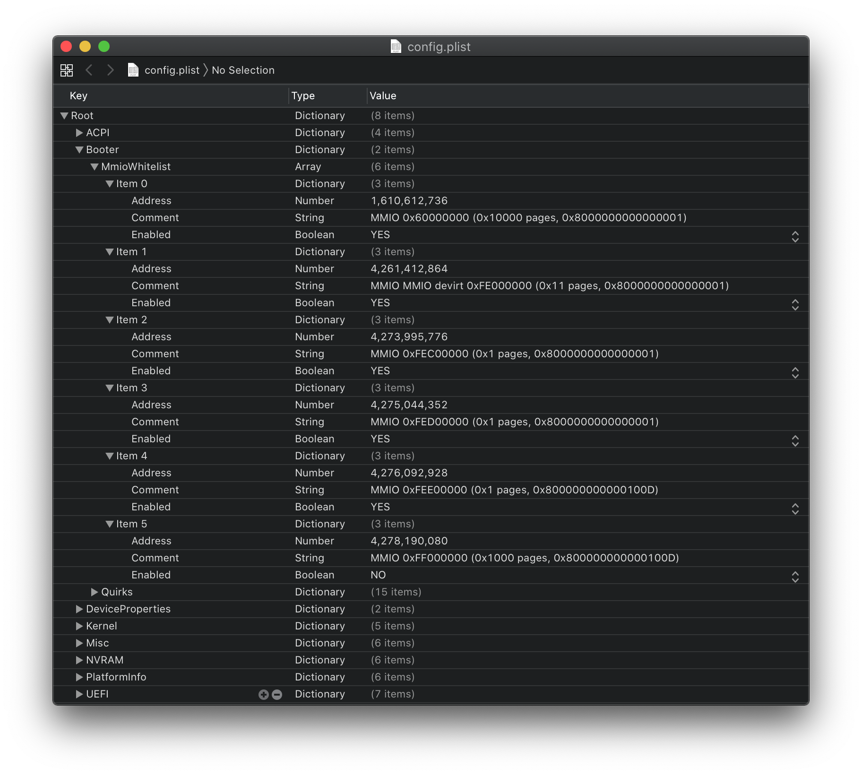Click the plus icon on UEFI row
Screen dimensions: 862x775
click(264, 694)
